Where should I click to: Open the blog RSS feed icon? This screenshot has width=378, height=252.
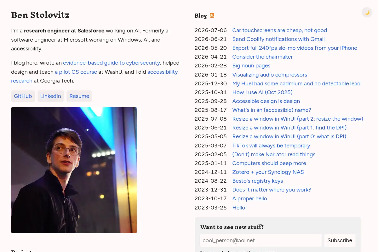click(212, 15)
